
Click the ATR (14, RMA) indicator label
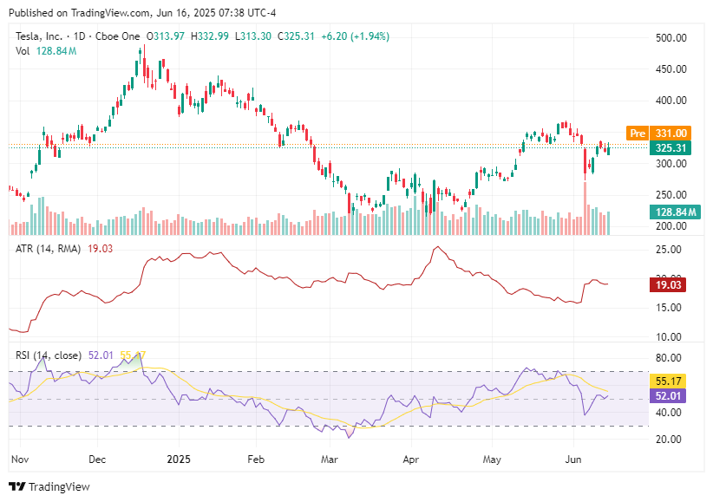pyautogui.click(x=49, y=249)
